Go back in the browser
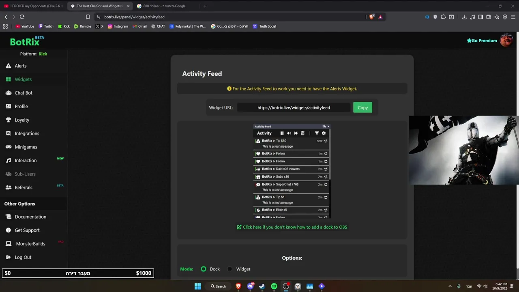This screenshot has height=292, width=519. coord(6,17)
